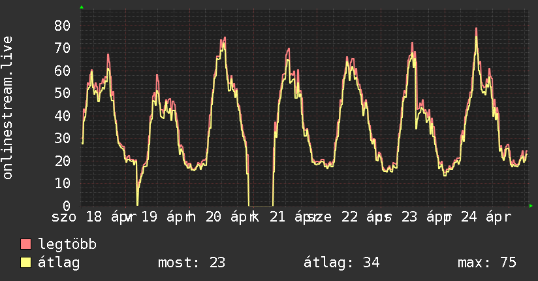Click the y-axis label 20
Image resolution: width=538 pixels, height=281 pixels.
(x=62, y=161)
